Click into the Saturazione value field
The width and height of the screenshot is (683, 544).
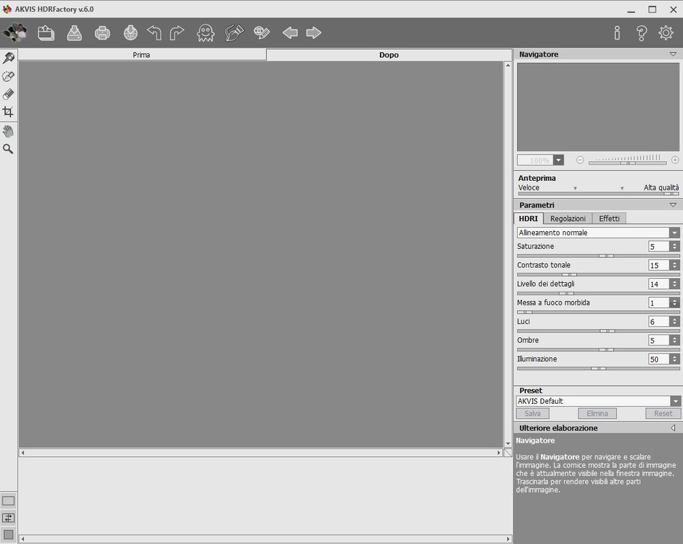click(659, 247)
